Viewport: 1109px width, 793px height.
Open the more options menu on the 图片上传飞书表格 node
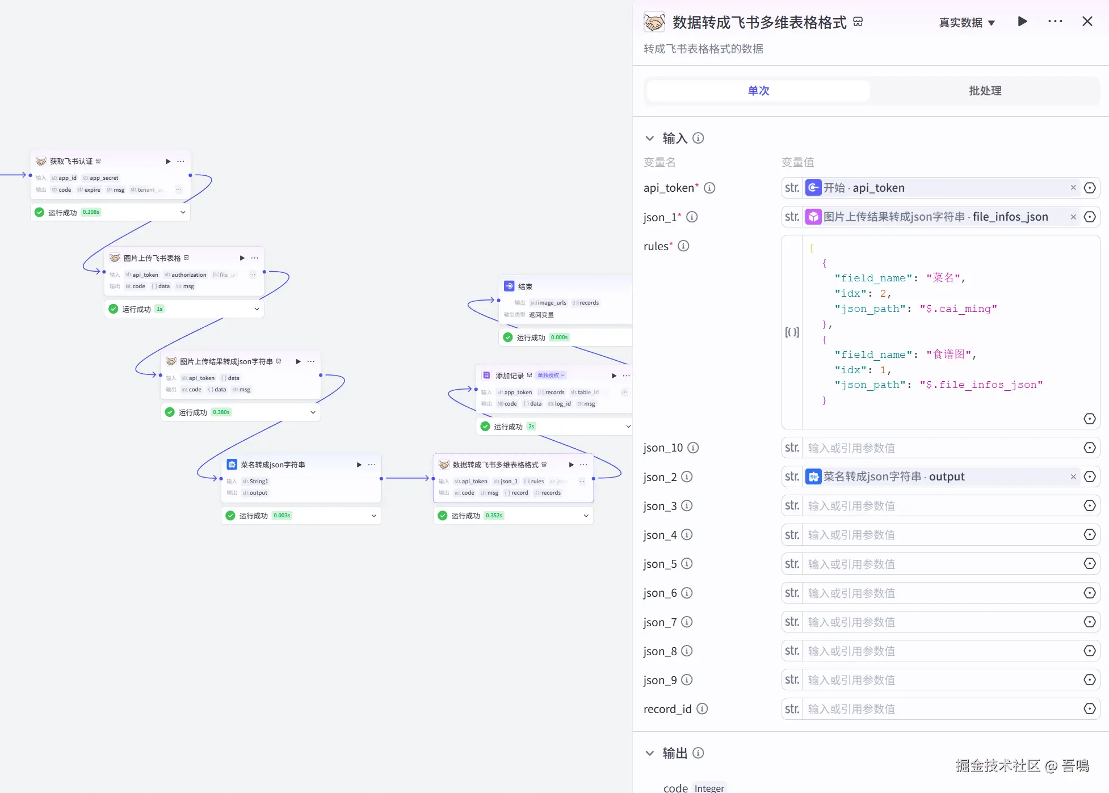coord(255,258)
